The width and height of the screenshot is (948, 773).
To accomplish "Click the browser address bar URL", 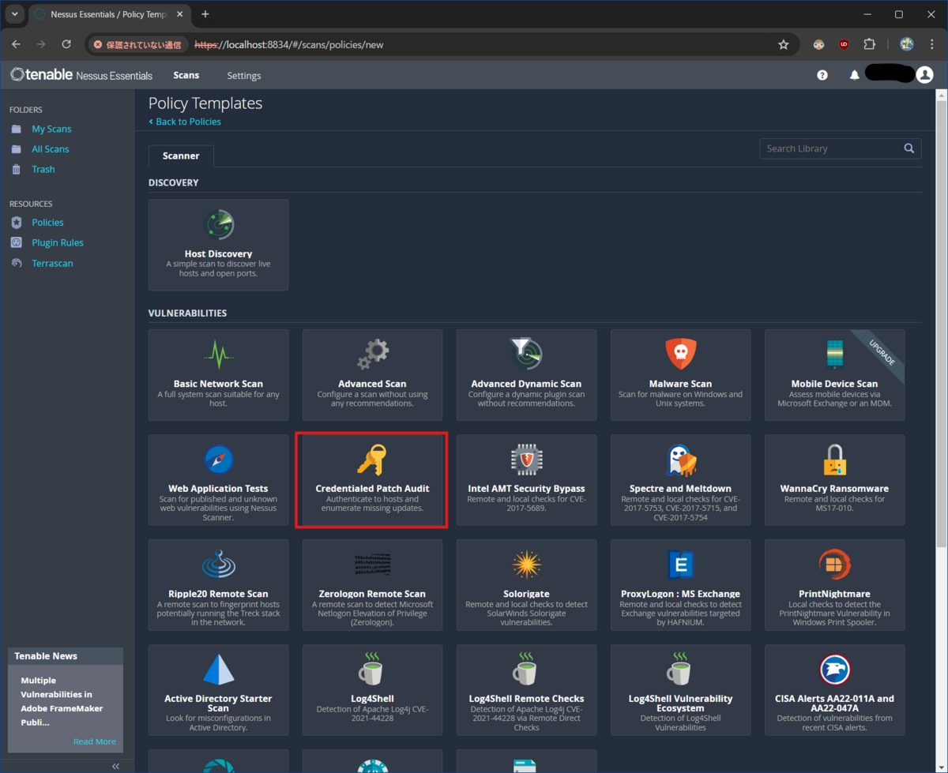I will coord(289,45).
